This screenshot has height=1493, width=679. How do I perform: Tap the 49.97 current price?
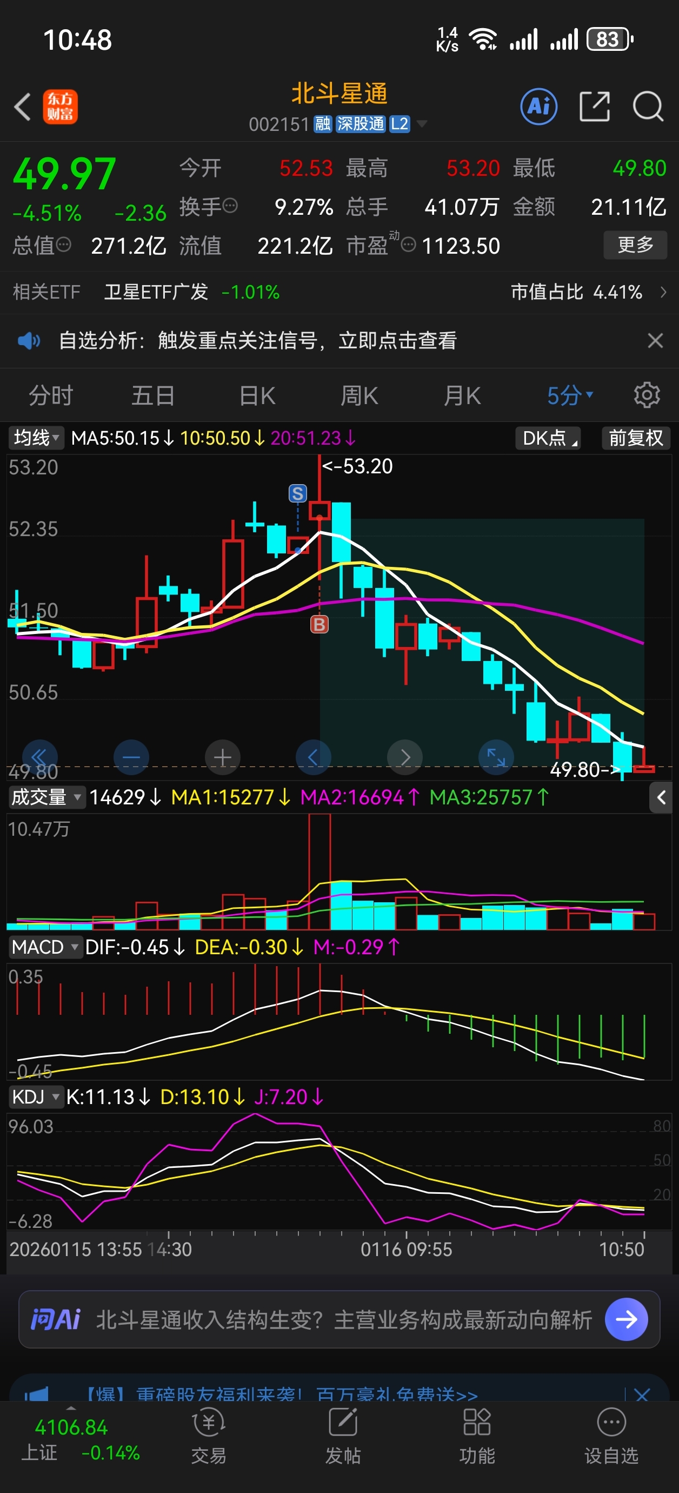(x=64, y=174)
